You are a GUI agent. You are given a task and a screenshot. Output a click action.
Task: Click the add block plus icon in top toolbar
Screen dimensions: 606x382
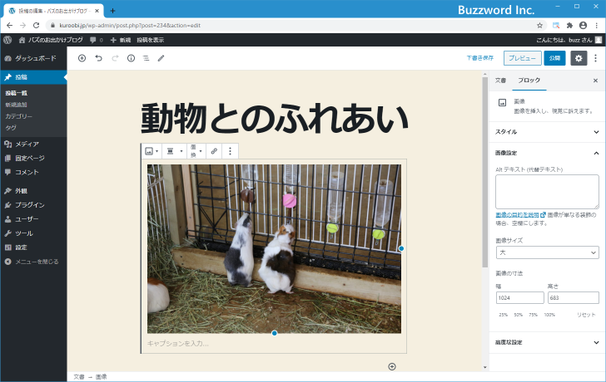(x=82, y=58)
